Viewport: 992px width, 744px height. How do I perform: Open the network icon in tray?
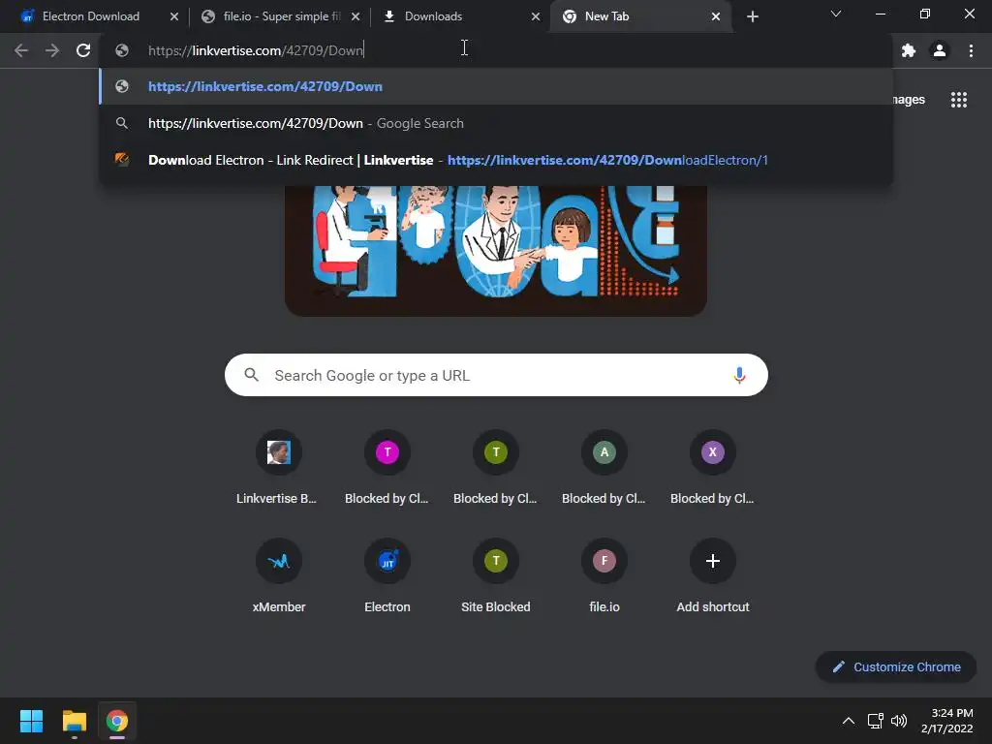[x=876, y=721]
